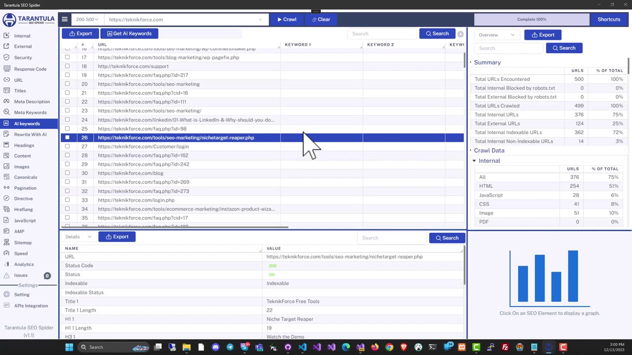632x355 pixels.
Task: Check the box for row 33
Action: pyautogui.click(x=67, y=200)
